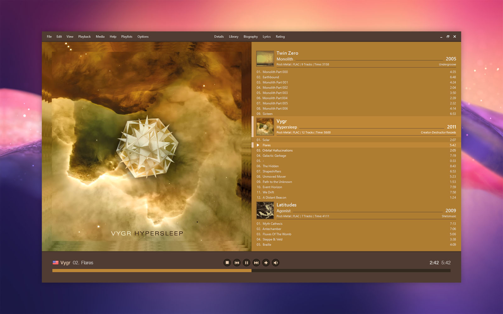Select track Solar
The image size is (503, 314).
click(x=356, y=140)
